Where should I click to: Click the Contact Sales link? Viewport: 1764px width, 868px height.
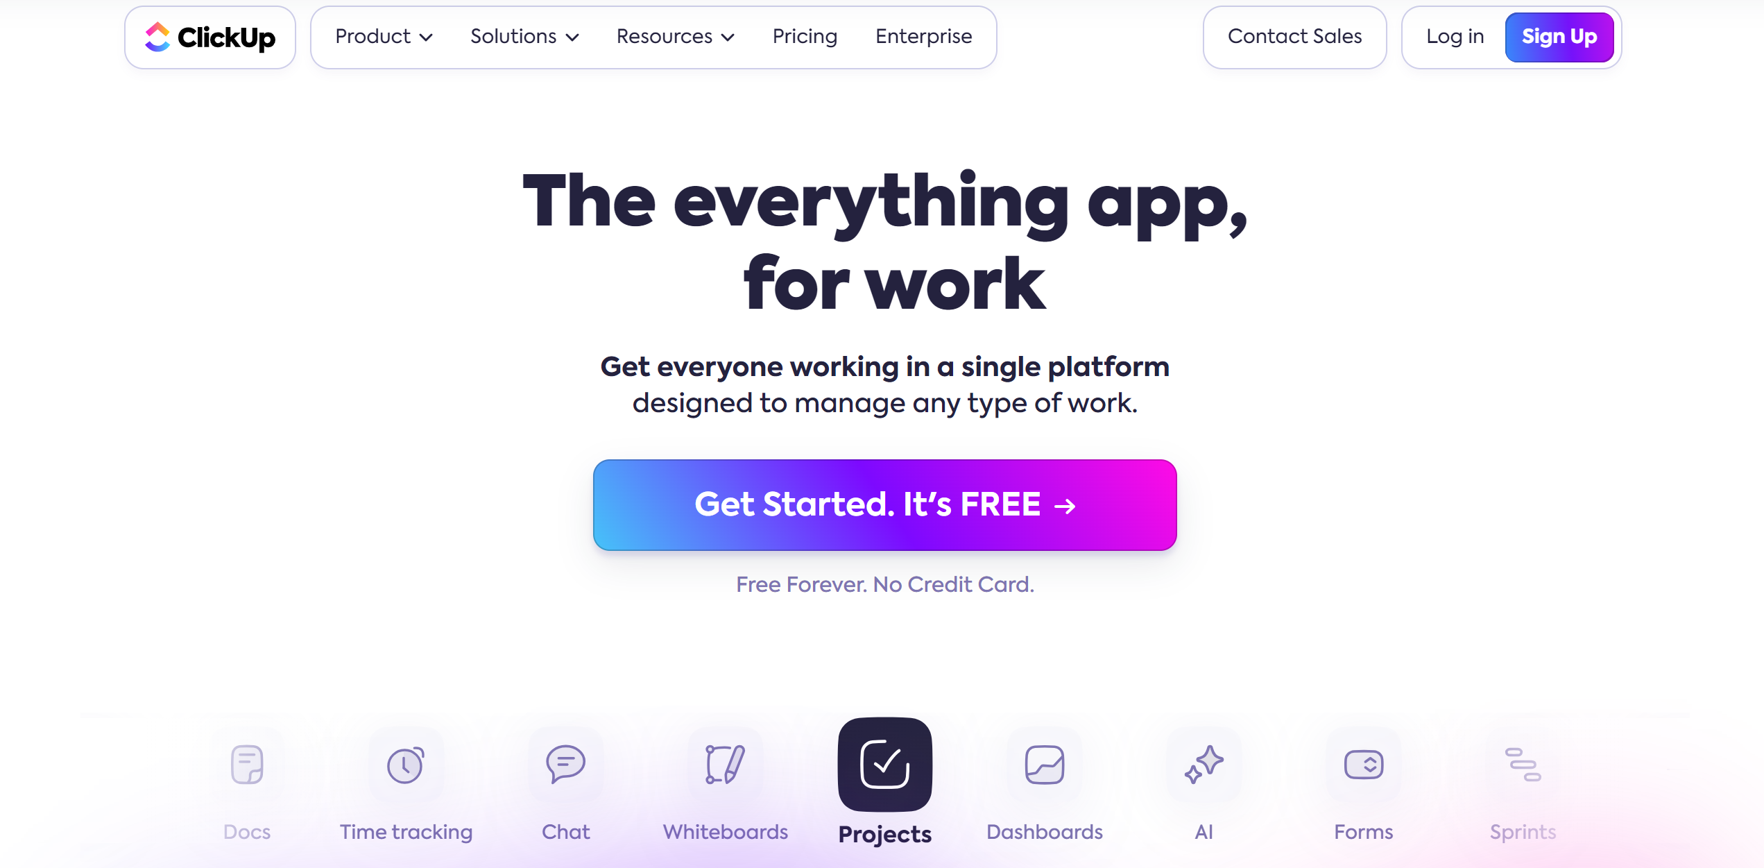click(1295, 36)
